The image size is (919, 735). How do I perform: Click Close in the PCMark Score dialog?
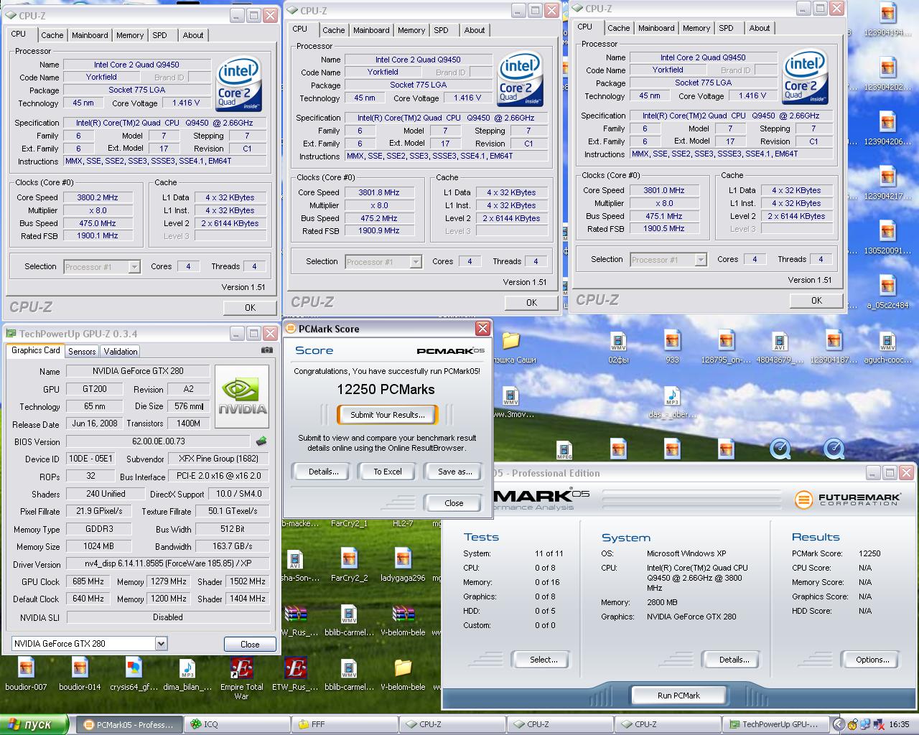pos(454,502)
